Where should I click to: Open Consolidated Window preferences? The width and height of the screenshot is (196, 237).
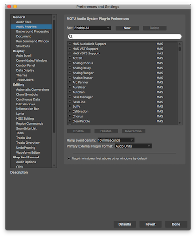31,60
